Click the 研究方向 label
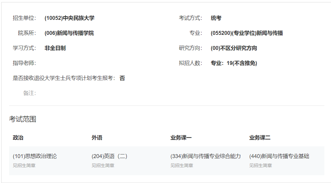 (190, 48)
